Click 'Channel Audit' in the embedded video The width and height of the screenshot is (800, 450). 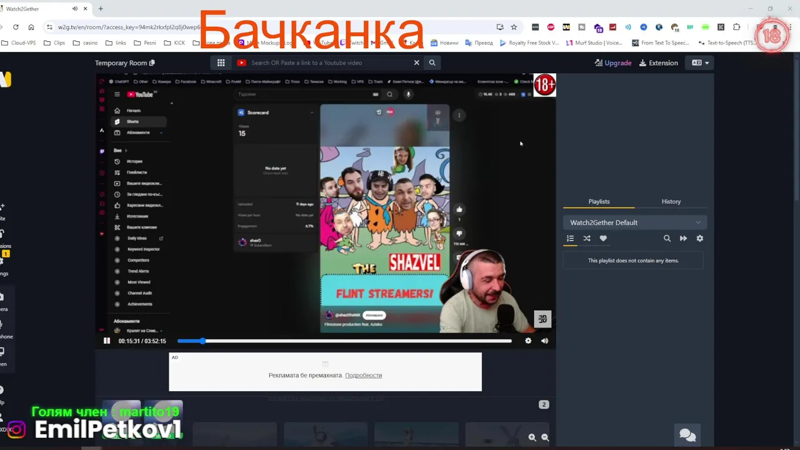pyautogui.click(x=140, y=292)
